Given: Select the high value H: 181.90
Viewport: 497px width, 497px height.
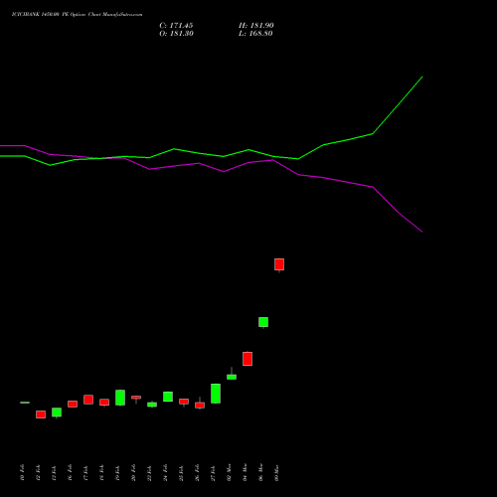Looking at the screenshot, I should 255,26.
